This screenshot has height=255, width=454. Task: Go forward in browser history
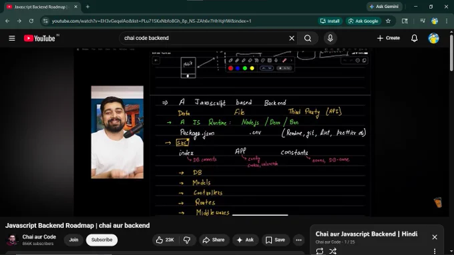[19, 21]
